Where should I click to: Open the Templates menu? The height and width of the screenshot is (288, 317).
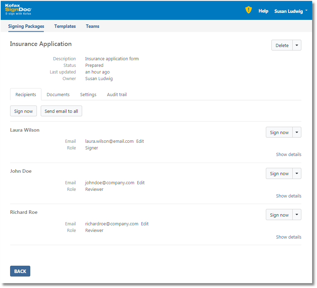click(x=65, y=26)
